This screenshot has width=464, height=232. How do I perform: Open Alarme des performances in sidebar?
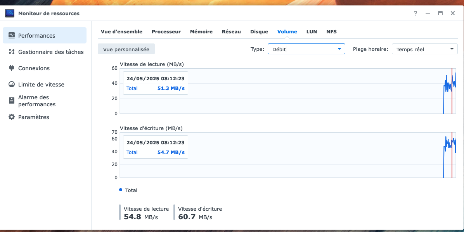pos(45,100)
